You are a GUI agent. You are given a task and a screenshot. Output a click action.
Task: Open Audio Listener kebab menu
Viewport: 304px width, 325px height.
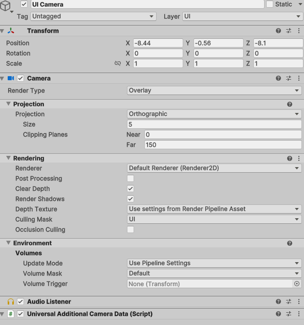(299, 301)
